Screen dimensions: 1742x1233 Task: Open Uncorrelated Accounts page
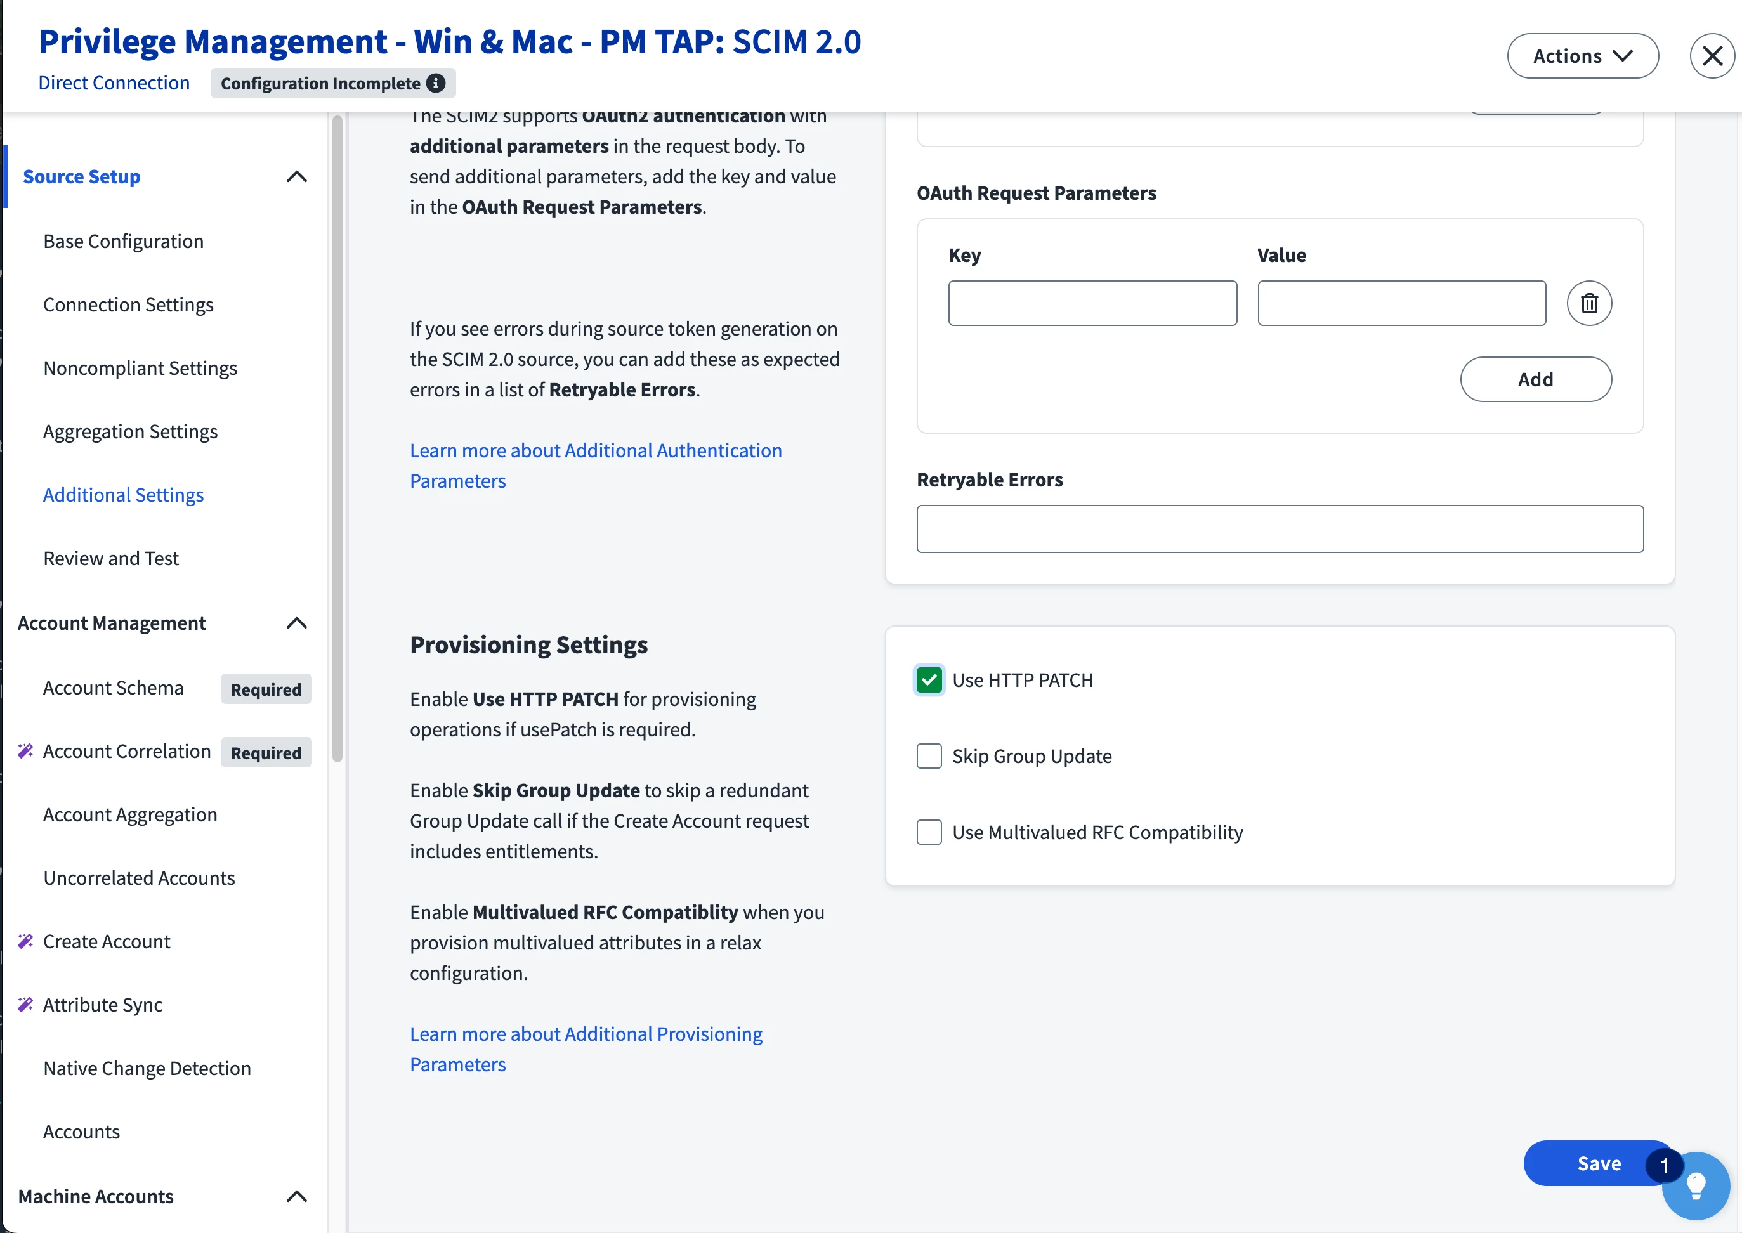(x=139, y=878)
